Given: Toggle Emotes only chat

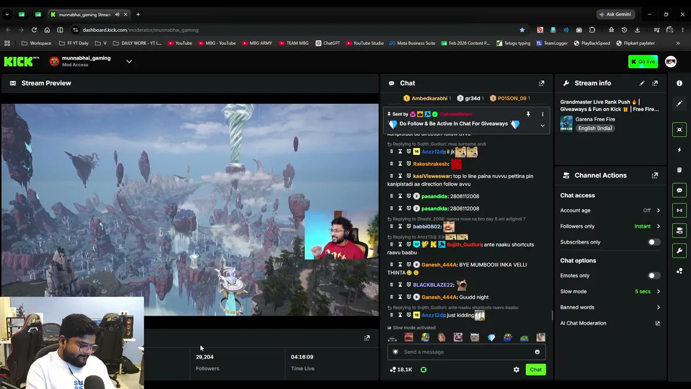Looking at the screenshot, I should 654,276.
